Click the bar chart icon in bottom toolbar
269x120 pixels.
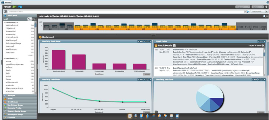point(147,116)
